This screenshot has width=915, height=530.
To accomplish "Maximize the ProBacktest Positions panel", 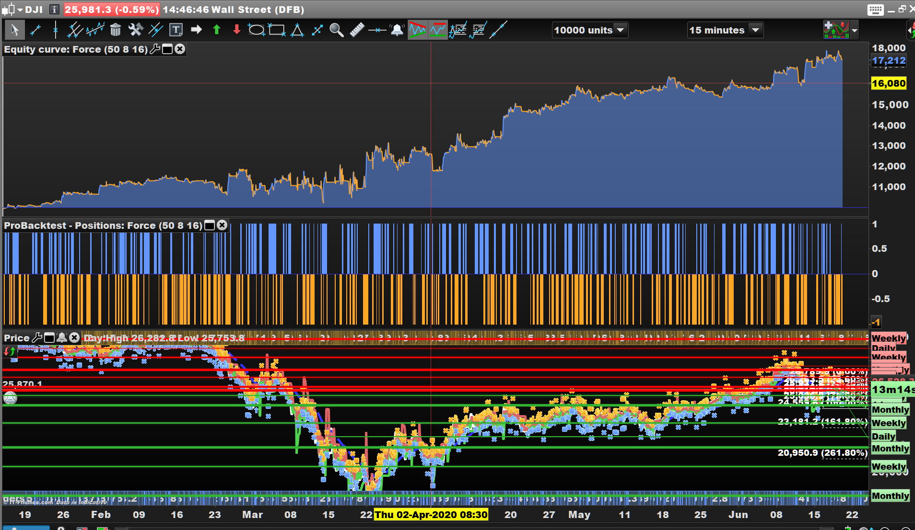I will [x=210, y=225].
